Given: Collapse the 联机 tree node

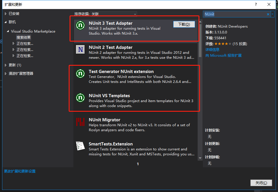Looking at the screenshot, I should pyautogui.click(x=6, y=22).
